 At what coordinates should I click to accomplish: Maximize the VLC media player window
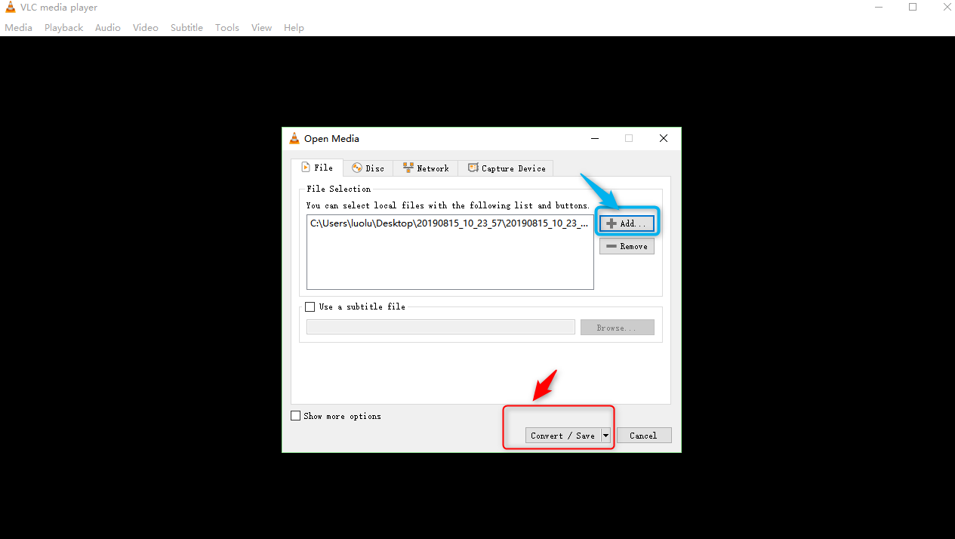tap(913, 8)
